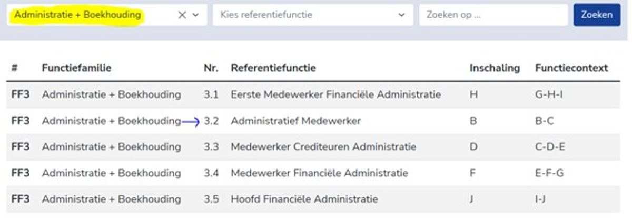
Task: Click the Inschaling column header
Action: pos(495,68)
